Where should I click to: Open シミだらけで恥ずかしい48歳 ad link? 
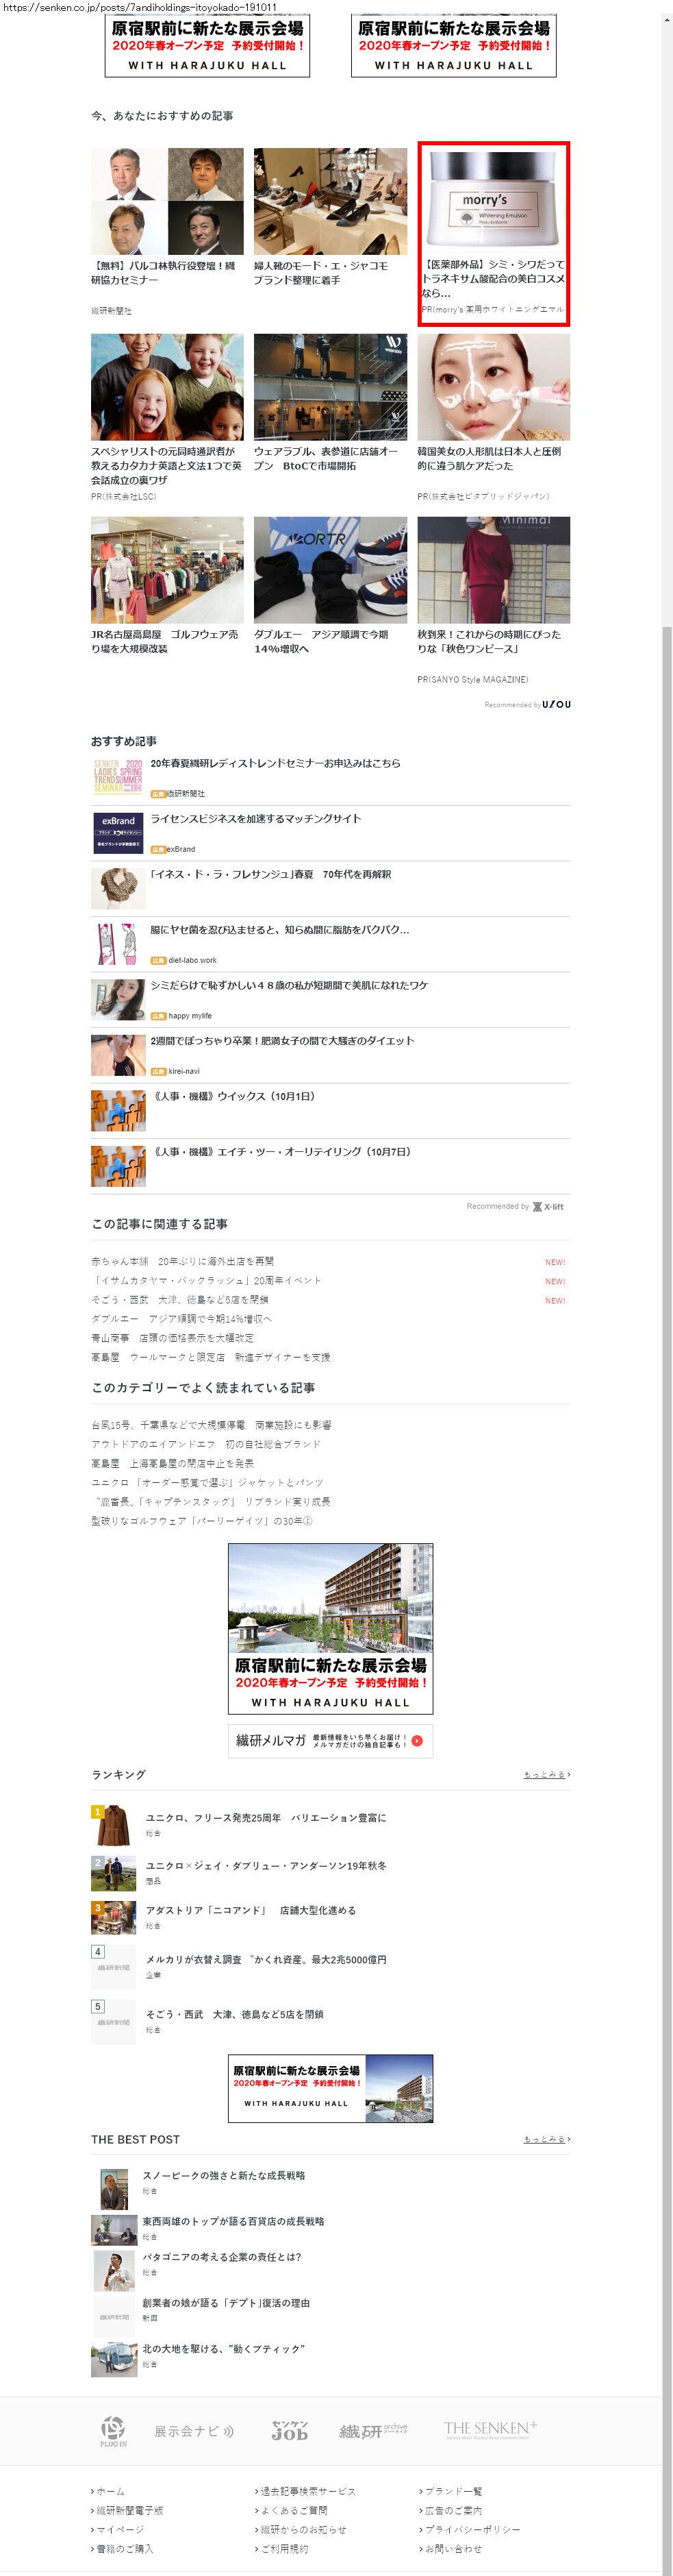288,985
